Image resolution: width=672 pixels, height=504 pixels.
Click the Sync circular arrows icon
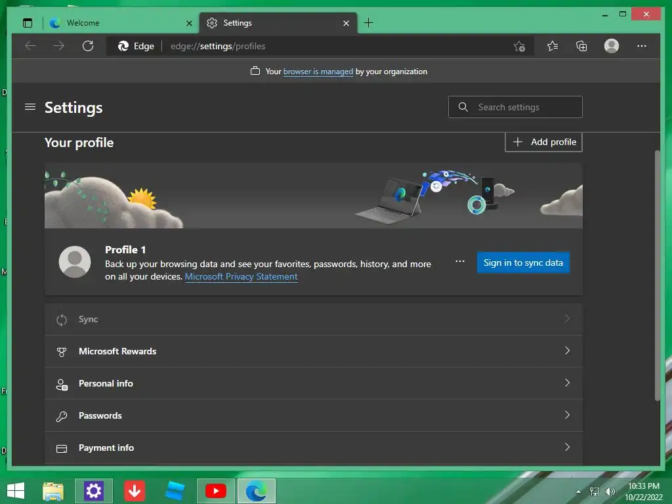pos(62,320)
